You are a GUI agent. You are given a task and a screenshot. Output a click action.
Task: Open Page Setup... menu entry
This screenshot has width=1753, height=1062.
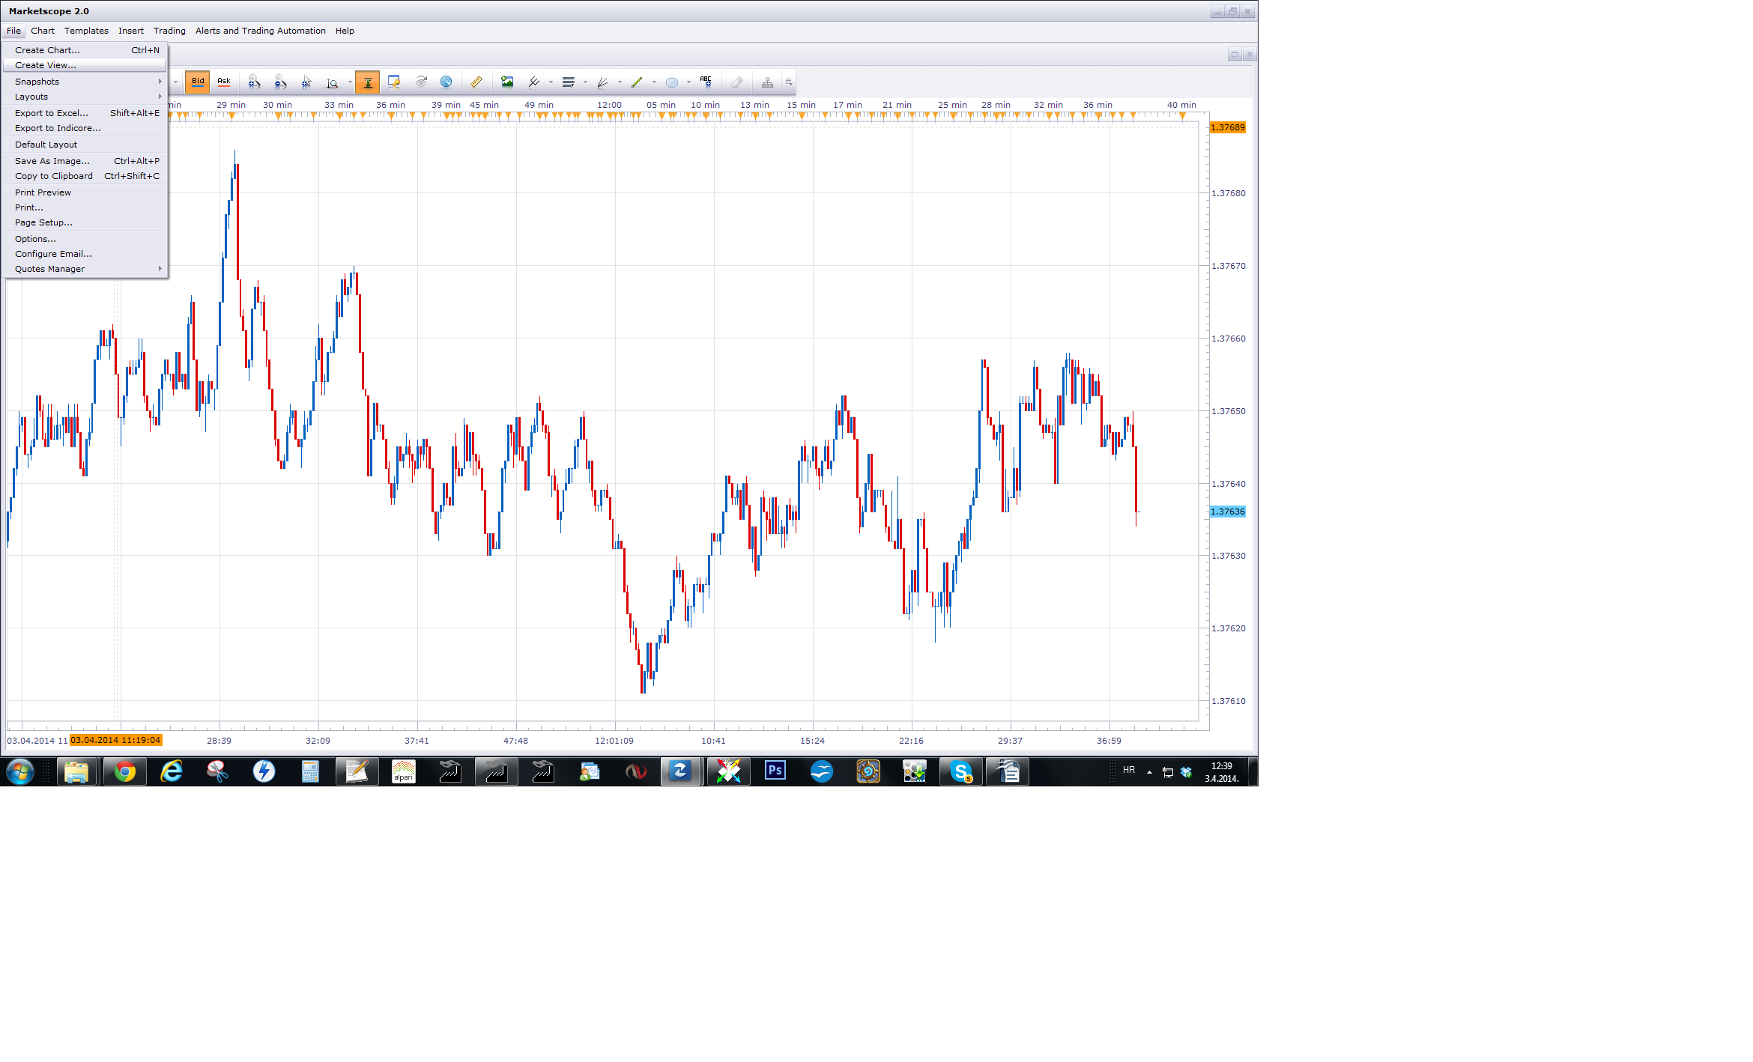pos(85,222)
